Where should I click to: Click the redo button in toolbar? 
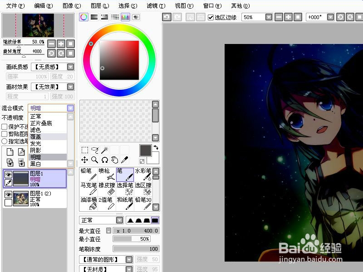click(177, 17)
